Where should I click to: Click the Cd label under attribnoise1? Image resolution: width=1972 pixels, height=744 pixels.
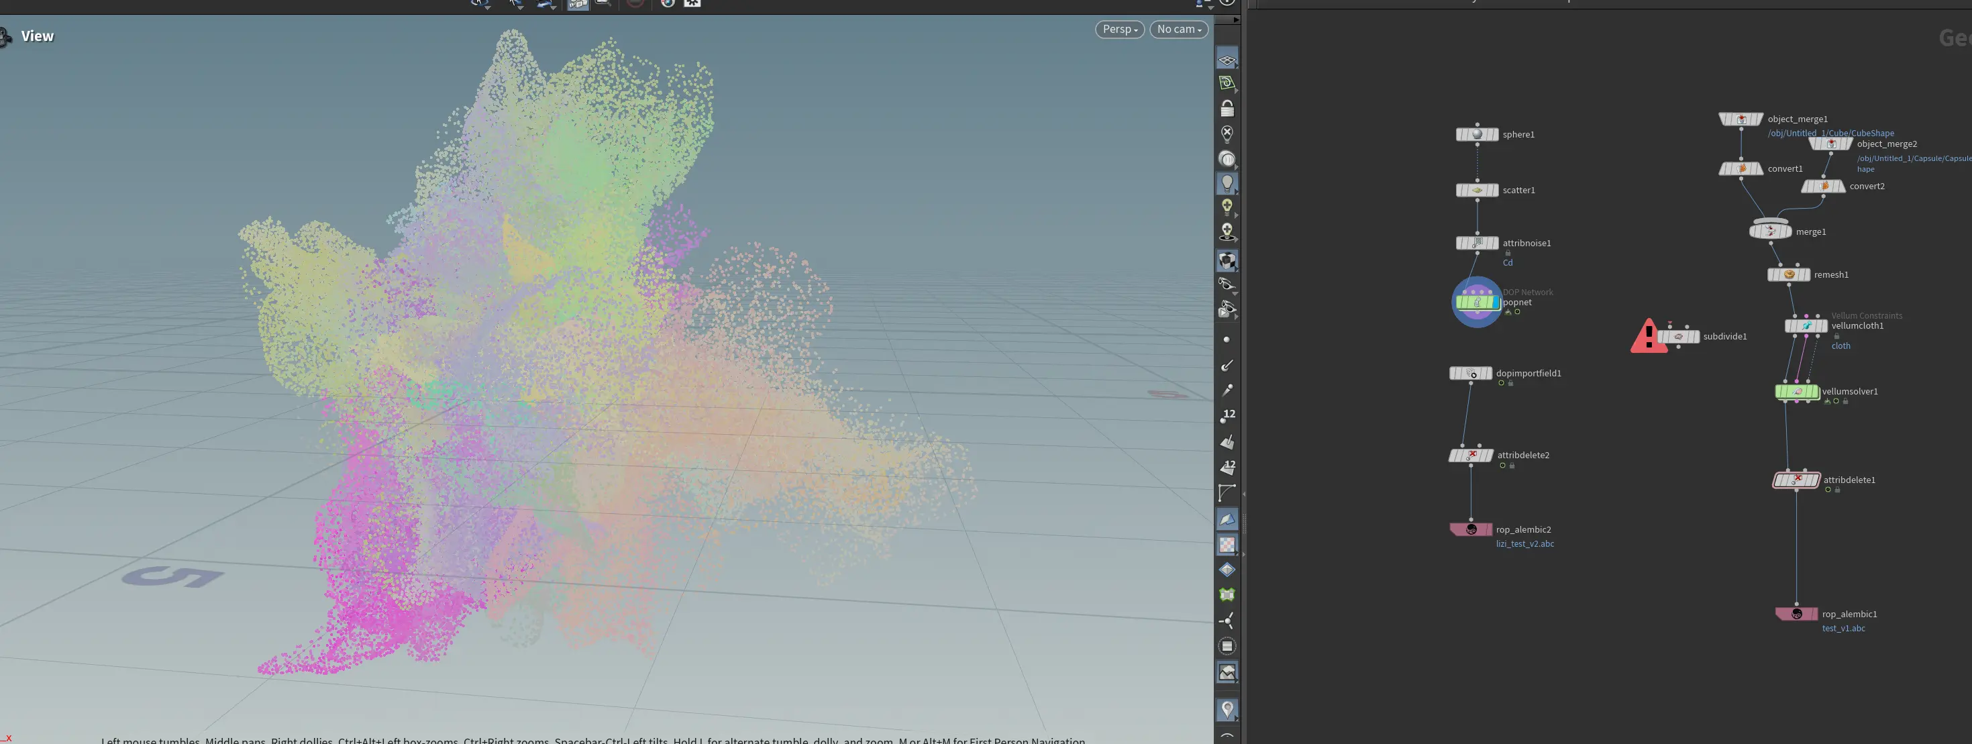click(1507, 263)
